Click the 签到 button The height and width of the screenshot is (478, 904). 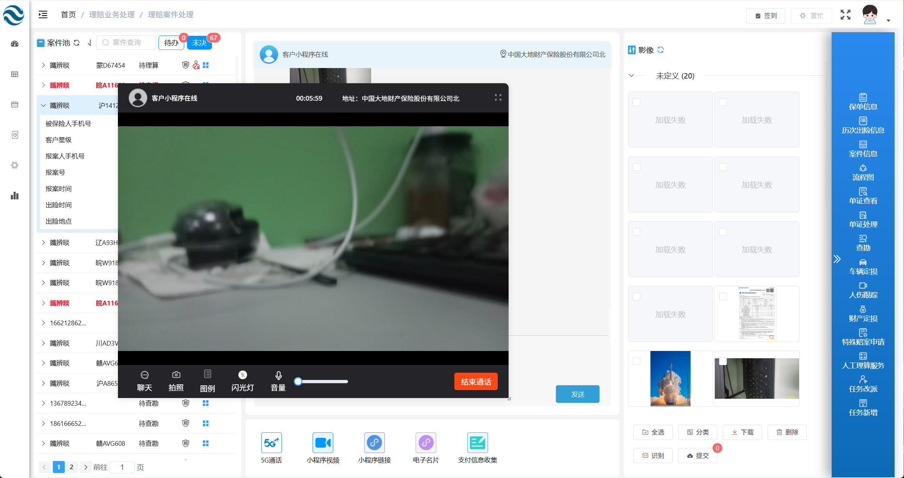765,16
